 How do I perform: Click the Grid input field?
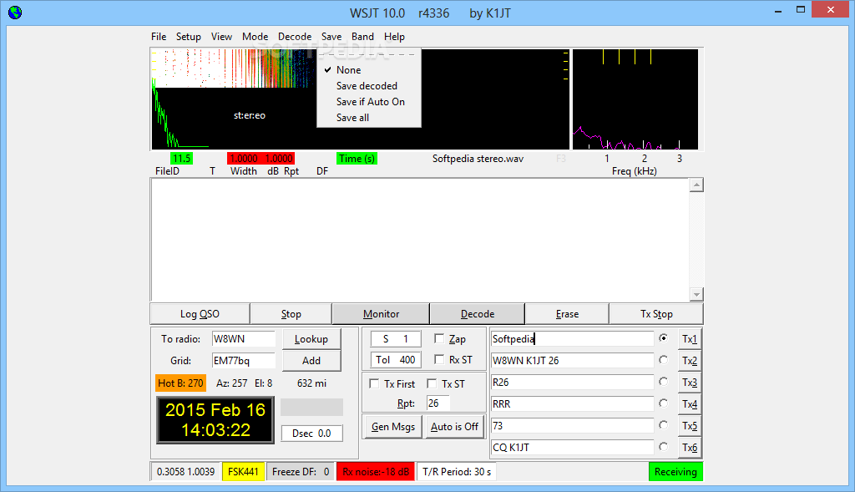pyautogui.click(x=243, y=361)
